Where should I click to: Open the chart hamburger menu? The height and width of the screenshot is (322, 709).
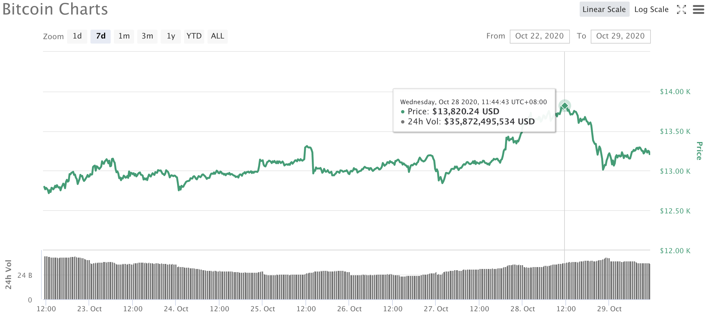(x=698, y=9)
